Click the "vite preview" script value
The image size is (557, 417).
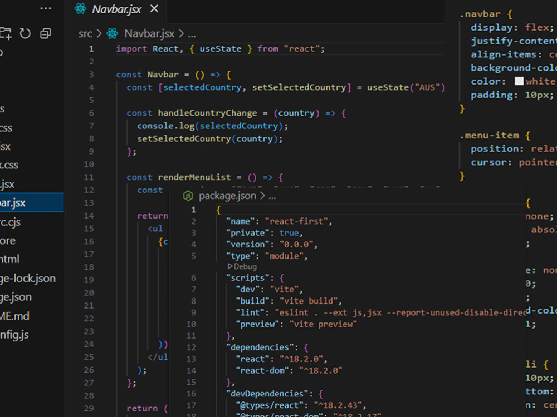(x=323, y=324)
